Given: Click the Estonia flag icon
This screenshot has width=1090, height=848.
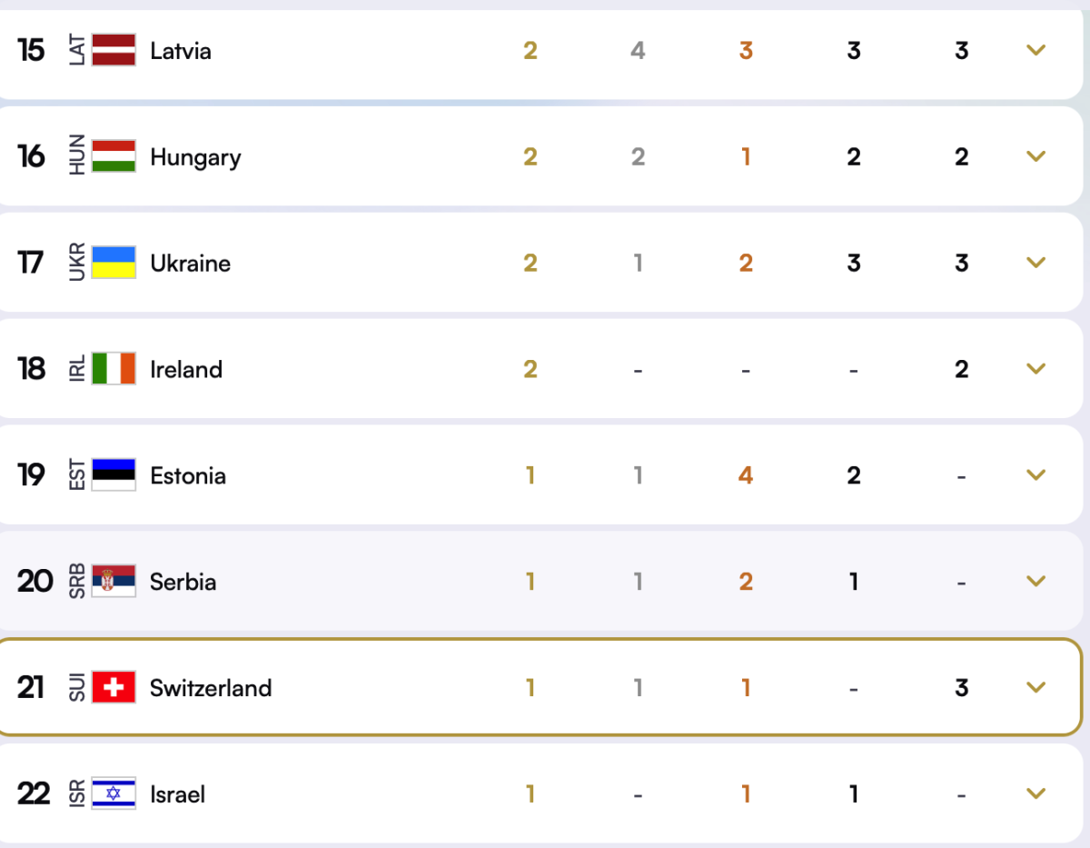Looking at the screenshot, I should click(x=114, y=474).
